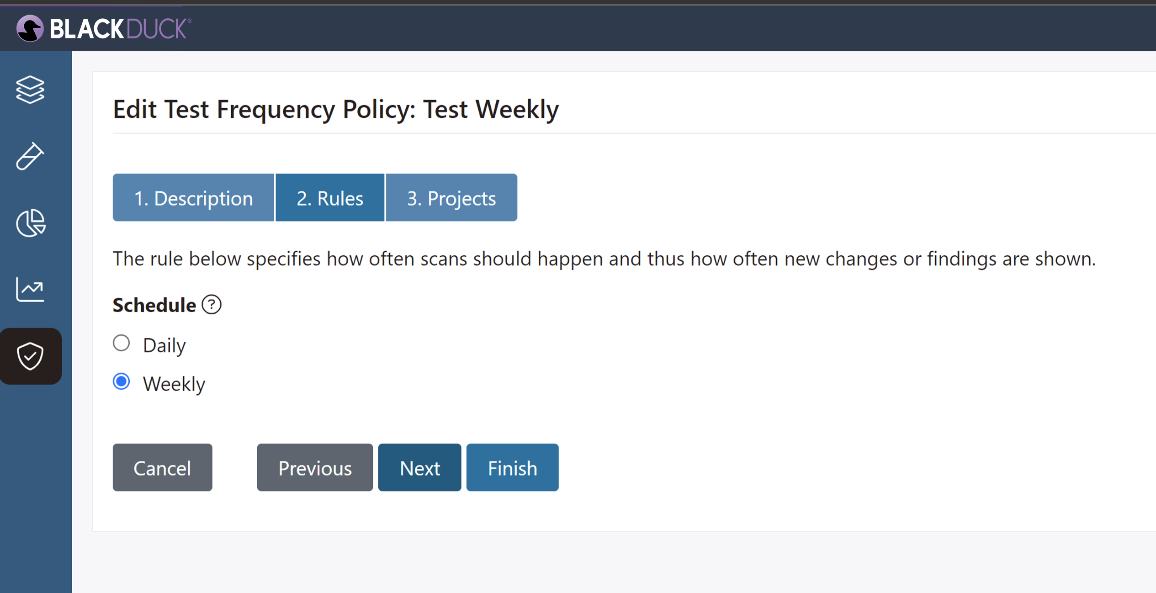The height and width of the screenshot is (593, 1156).
Task: Select the shield checkmark policies icon
Action: [30, 356]
